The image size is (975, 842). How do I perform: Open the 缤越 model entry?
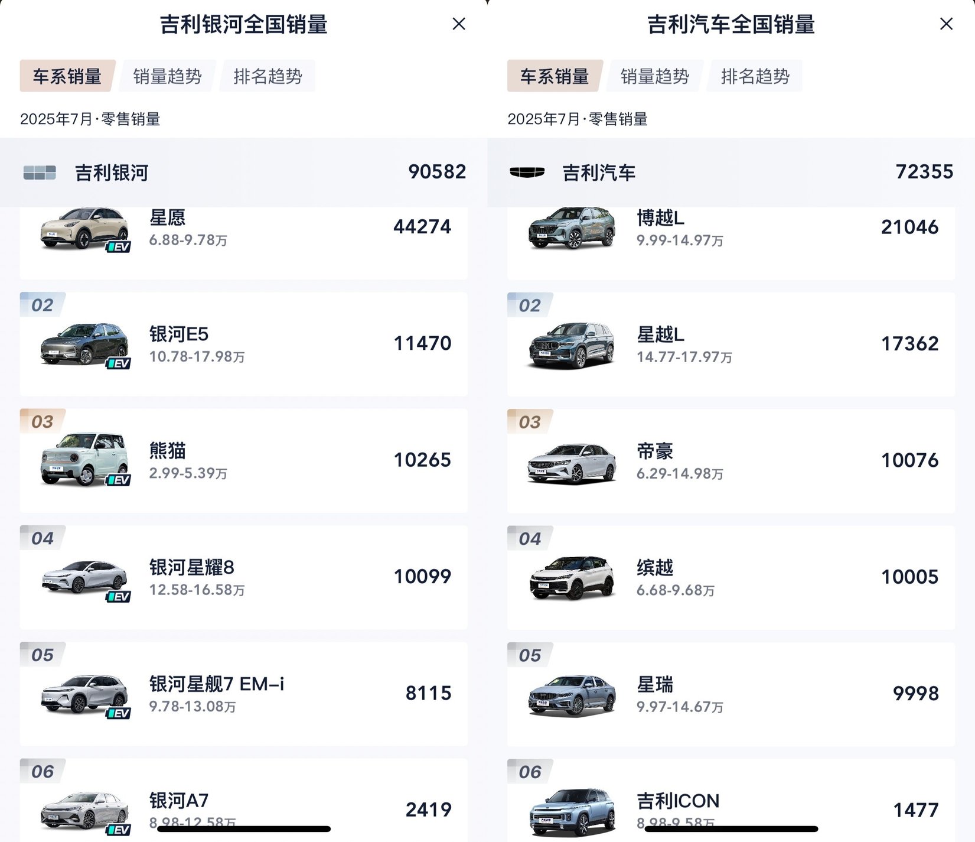coord(731,577)
